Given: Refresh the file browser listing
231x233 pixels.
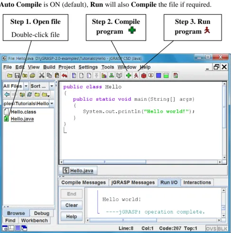Looking at the screenshot, I should [x=29, y=95].
